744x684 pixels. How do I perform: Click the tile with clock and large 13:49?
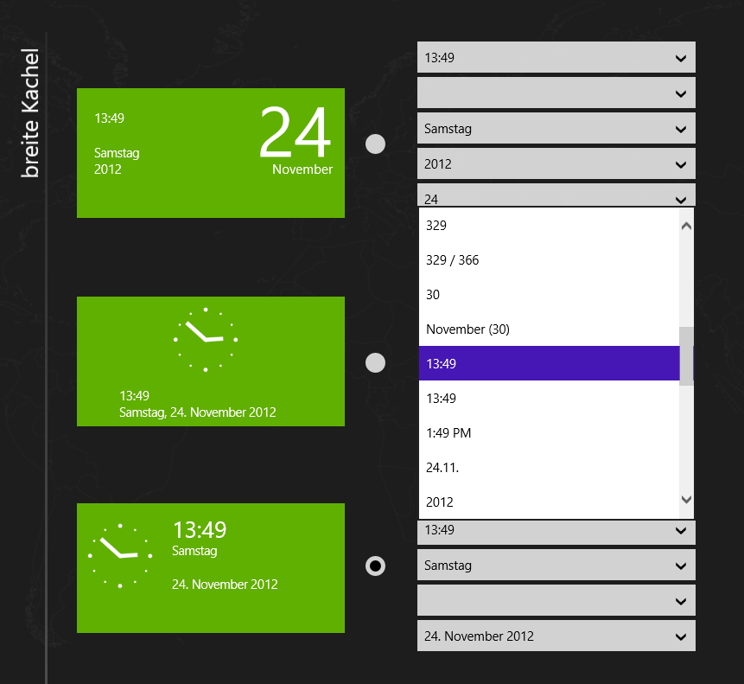pos(211,568)
